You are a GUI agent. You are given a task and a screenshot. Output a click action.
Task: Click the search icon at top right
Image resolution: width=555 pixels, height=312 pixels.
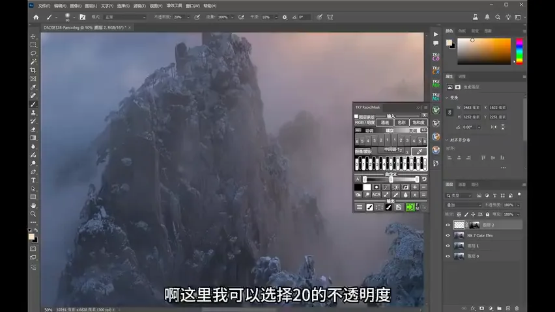(498, 17)
